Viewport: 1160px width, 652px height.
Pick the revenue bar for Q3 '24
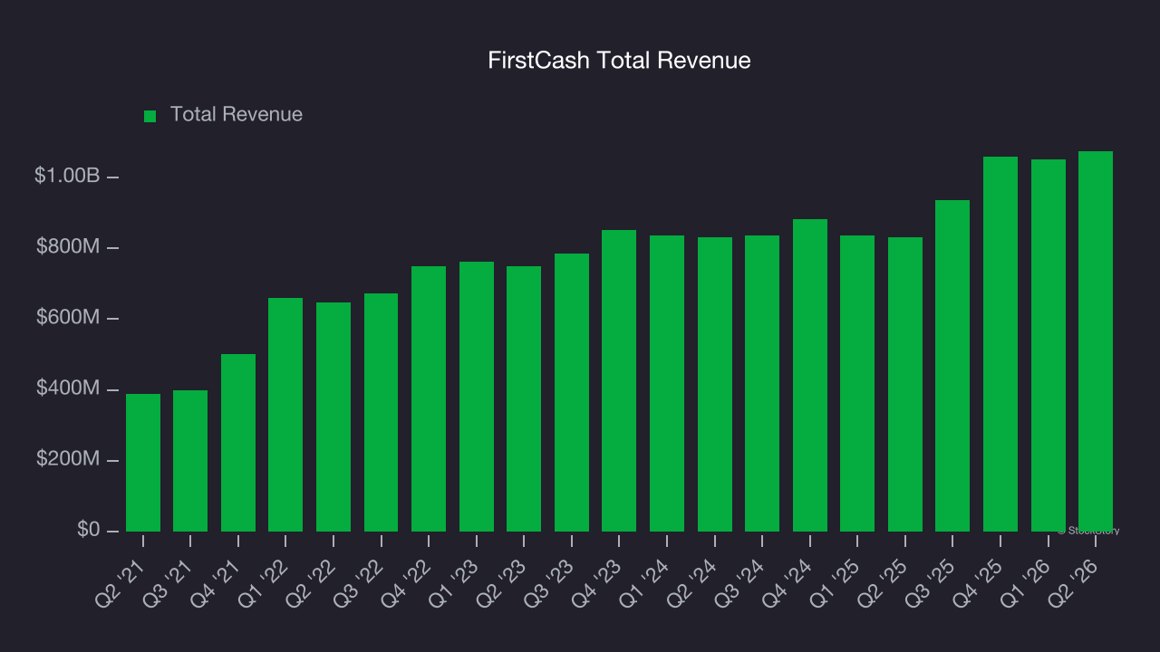[762, 384]
